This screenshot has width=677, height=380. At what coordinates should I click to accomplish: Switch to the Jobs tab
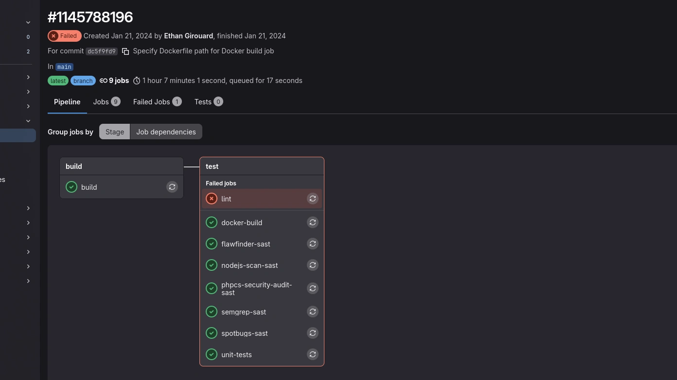point(107,102)
